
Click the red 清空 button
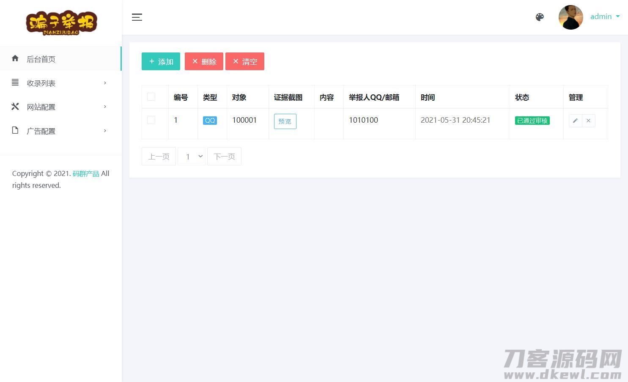point(245,61)
